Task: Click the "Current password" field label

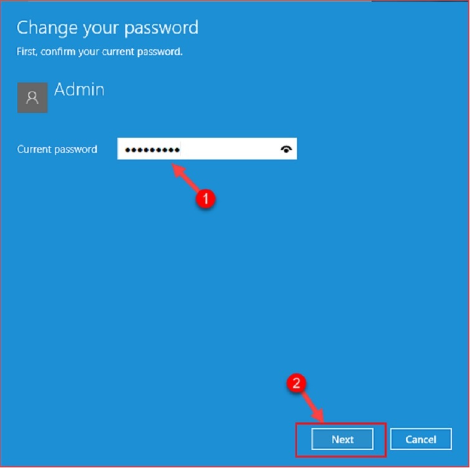Action: (x=57, y=149)
